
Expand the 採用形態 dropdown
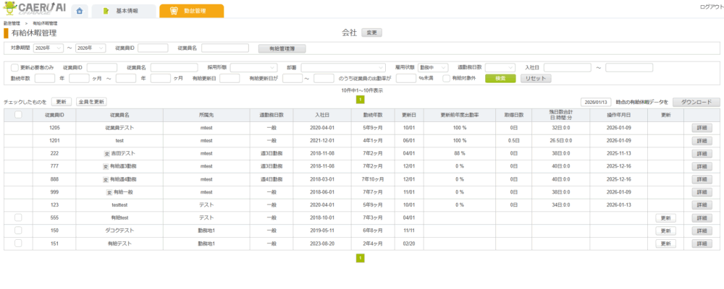point(253,68)
